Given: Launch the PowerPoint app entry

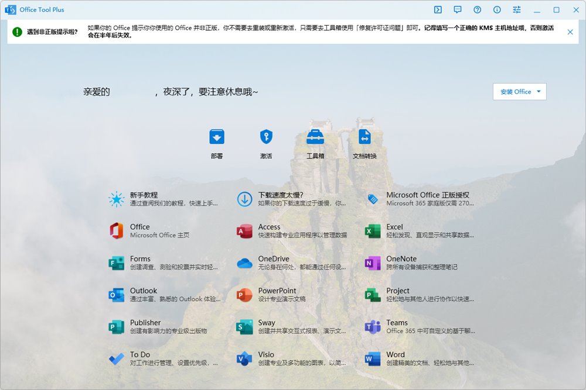Looking at the screenshot, I should click(x=277, y=291).
